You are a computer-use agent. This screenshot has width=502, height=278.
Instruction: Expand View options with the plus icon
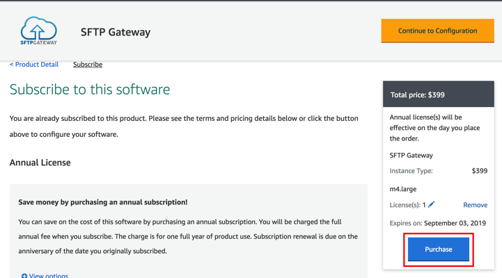coord(45,275)
